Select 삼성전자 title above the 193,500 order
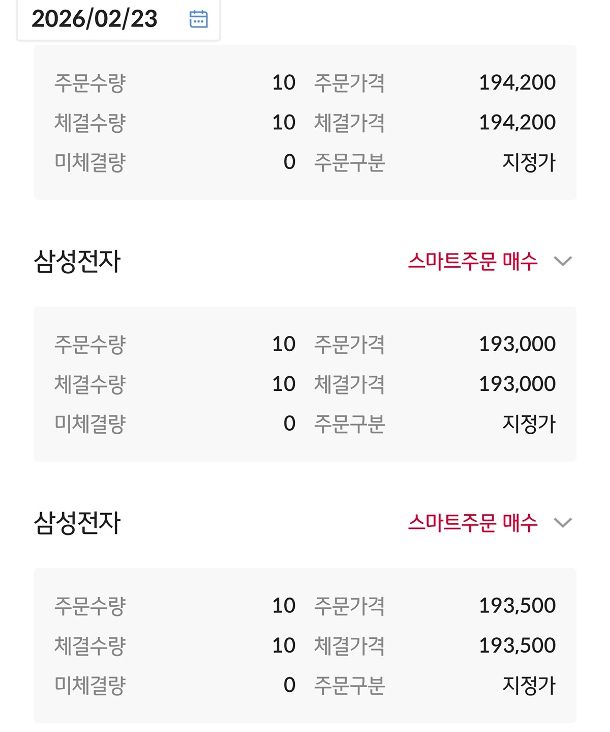 point(77,523)
